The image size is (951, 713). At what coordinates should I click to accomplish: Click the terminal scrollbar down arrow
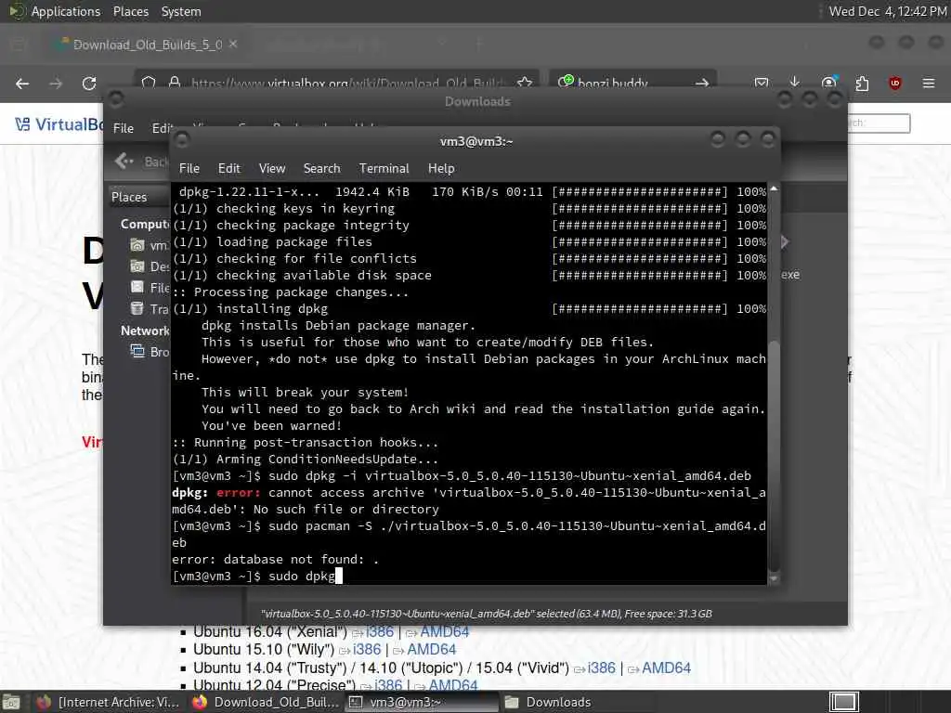[x=774, y=579]
